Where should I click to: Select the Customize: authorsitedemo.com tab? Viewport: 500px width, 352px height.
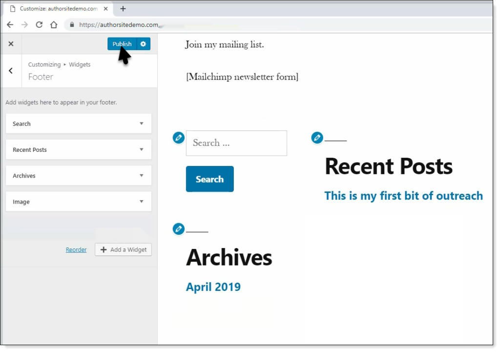[x=56, y=9]
